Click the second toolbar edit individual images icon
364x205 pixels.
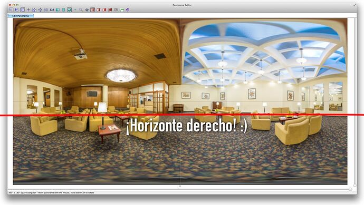17,9
